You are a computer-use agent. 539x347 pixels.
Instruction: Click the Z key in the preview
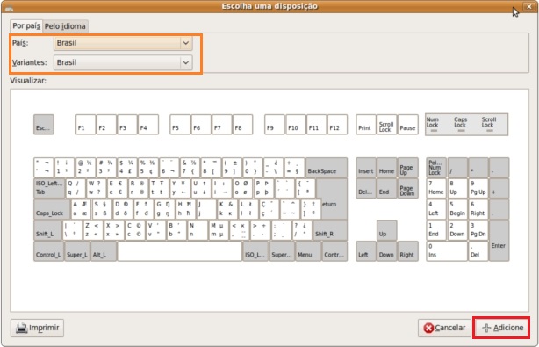click(93, 230)
